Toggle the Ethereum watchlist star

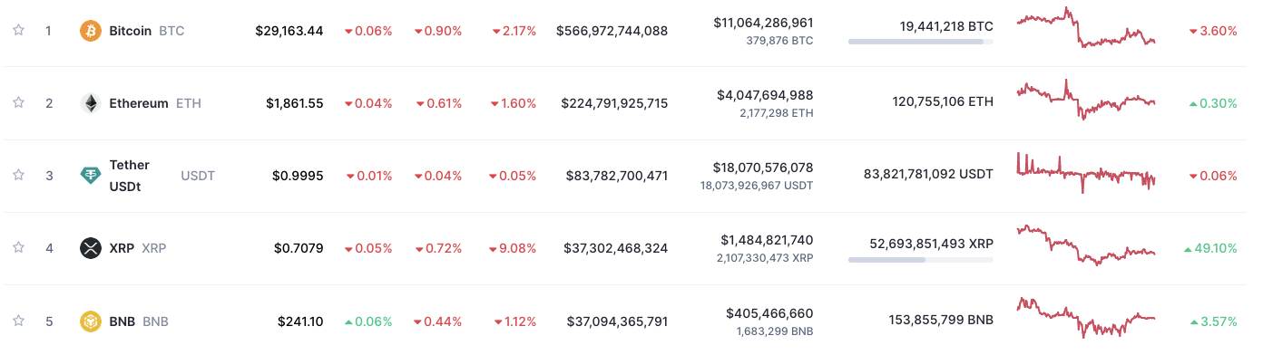click(x=18, y=102)
